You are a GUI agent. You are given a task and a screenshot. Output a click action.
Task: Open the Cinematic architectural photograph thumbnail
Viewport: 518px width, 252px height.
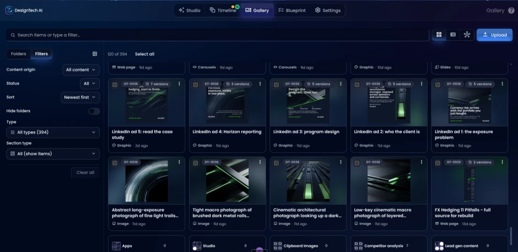coord(308,180)
